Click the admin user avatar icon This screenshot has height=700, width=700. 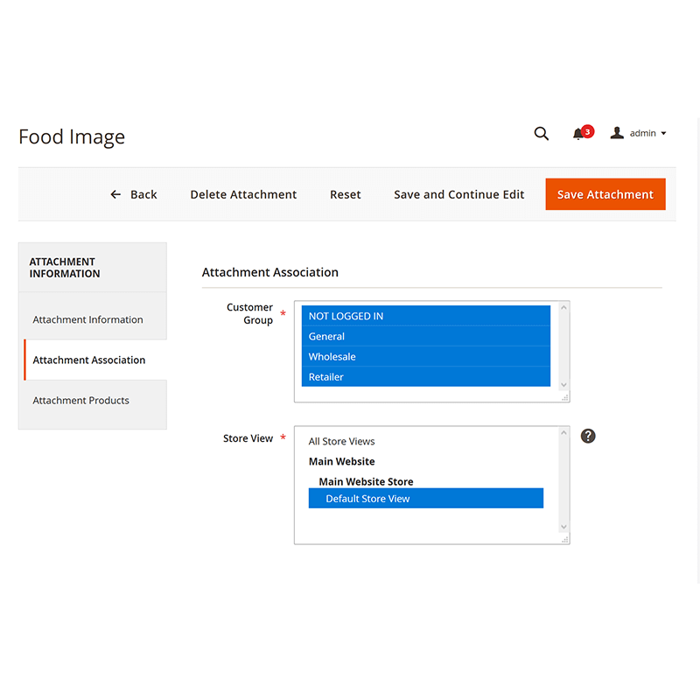click(617, 133)
